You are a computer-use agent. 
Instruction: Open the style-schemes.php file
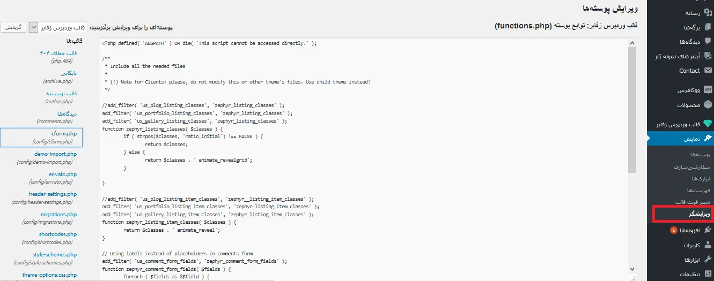(54, 255)
